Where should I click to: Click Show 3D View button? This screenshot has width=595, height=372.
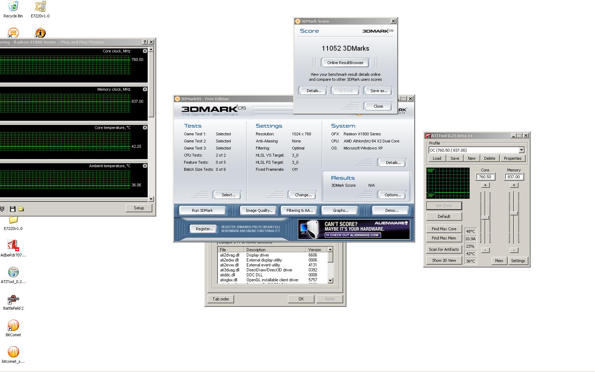click(444, 260)
